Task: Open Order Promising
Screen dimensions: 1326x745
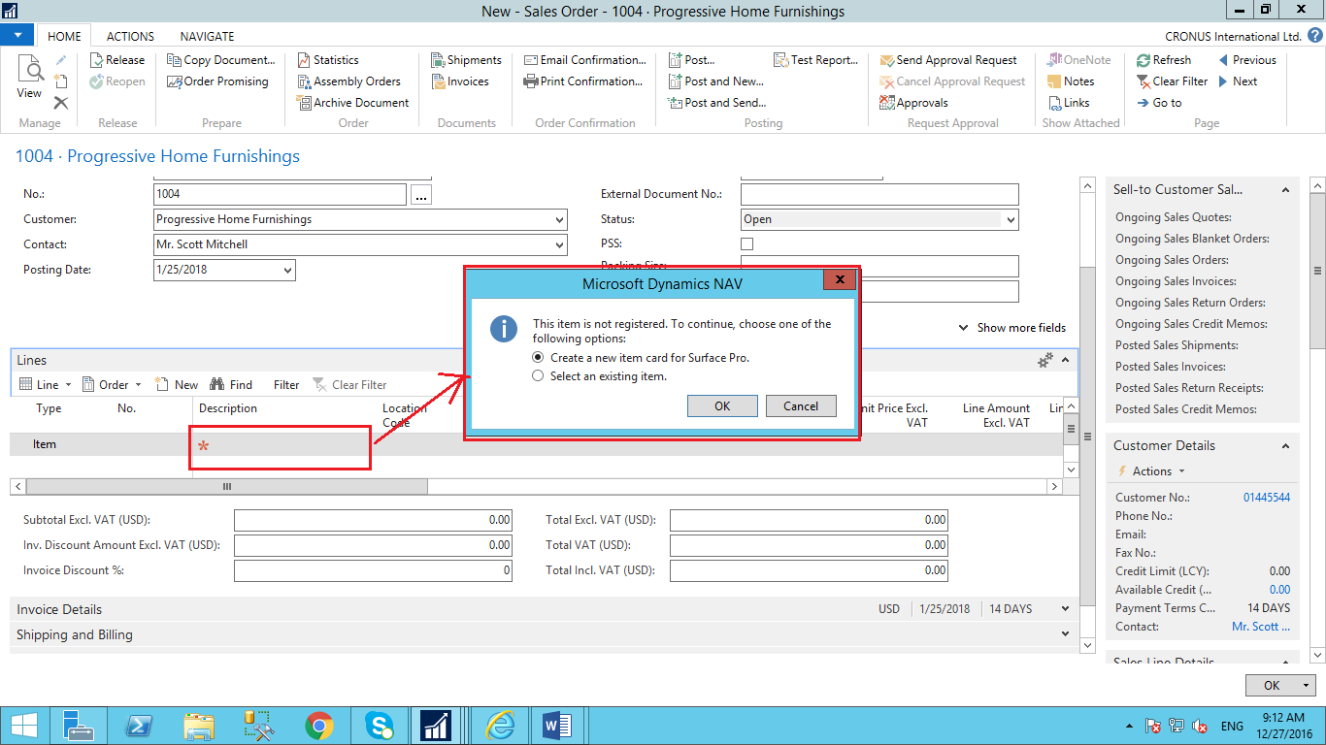Action: click(x=217, y=81)
